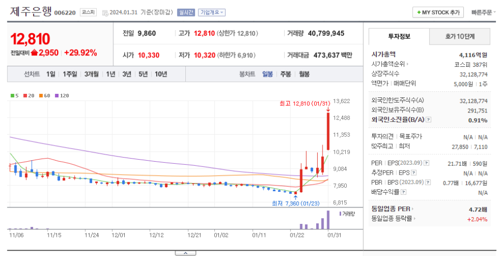
Task: Click the 거래량 value 40,799,945
Action: coord(326,33)
